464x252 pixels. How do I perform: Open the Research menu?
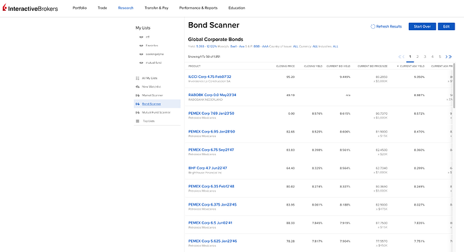coord(126,8)
